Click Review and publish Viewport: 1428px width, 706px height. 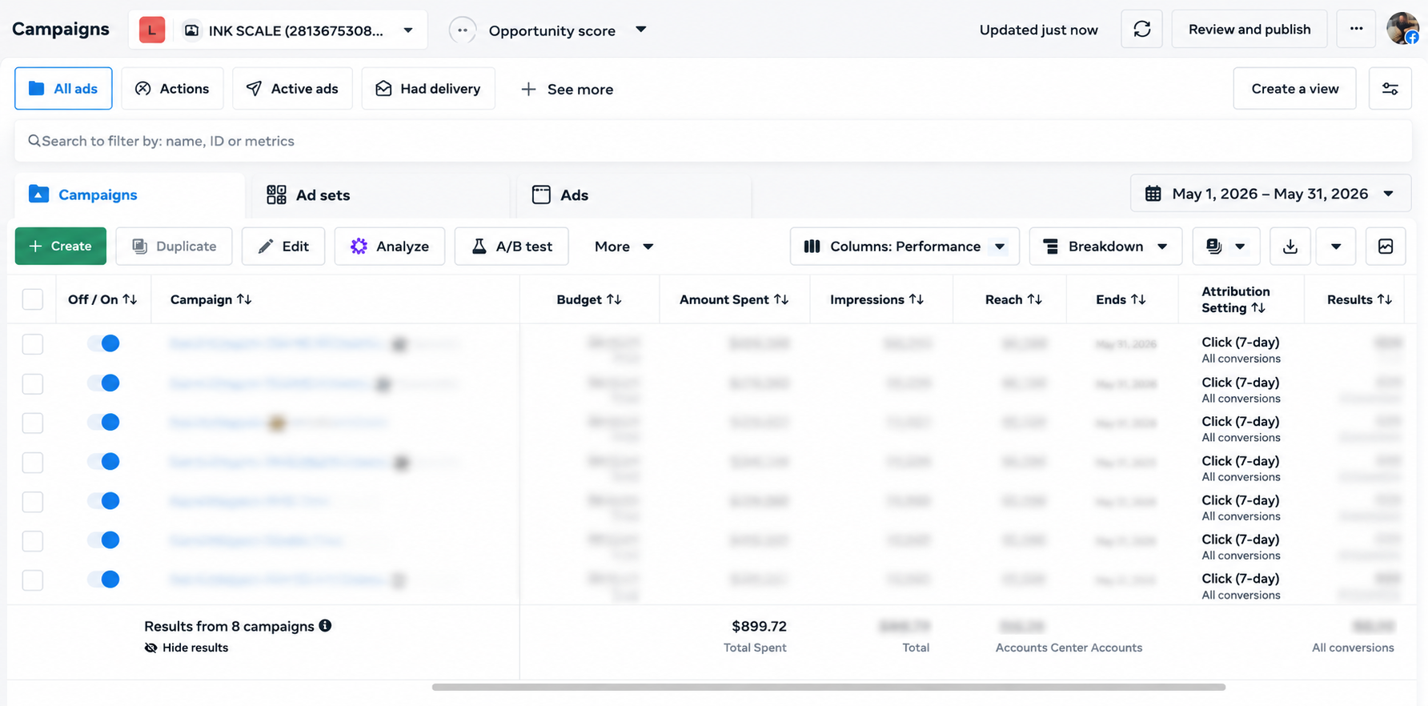pyautogui.click(x=1249, y=30)
